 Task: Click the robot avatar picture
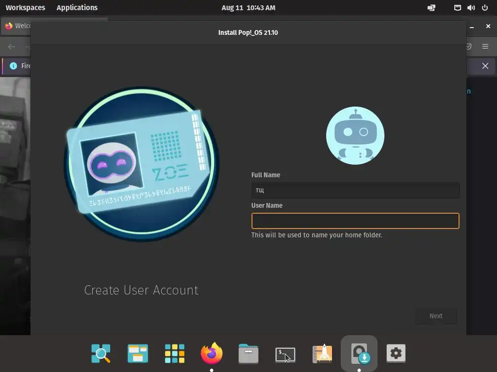[x=355, y=136]
